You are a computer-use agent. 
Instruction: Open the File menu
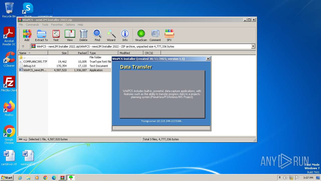[x=21, y=25]
